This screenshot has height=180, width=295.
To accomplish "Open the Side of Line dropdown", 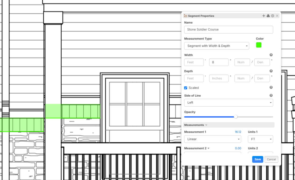I will (229, 103).
